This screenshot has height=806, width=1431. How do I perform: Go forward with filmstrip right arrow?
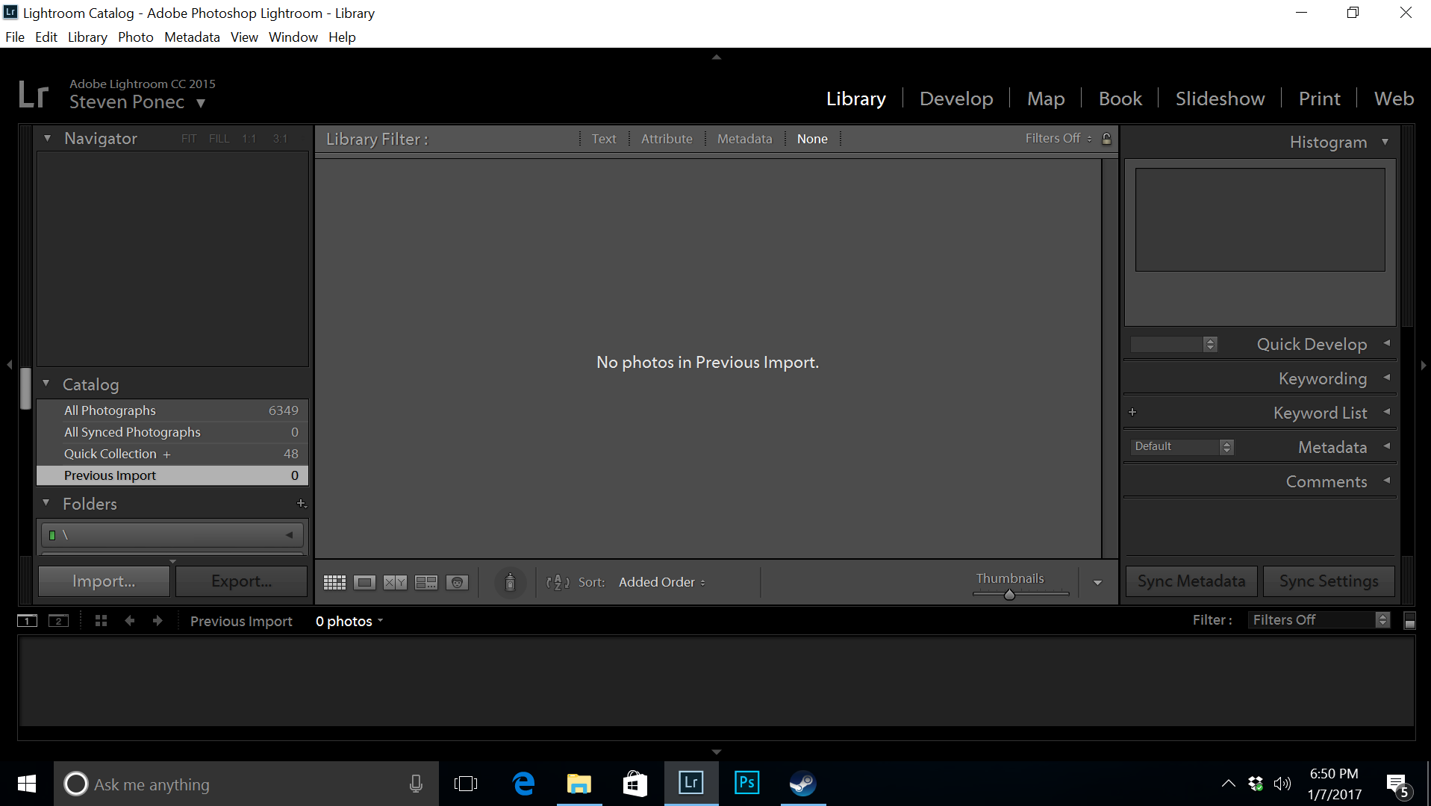158,621
